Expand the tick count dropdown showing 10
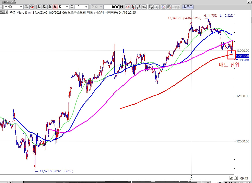The height and width of the screenshot is (183, 252). point(86,7)
